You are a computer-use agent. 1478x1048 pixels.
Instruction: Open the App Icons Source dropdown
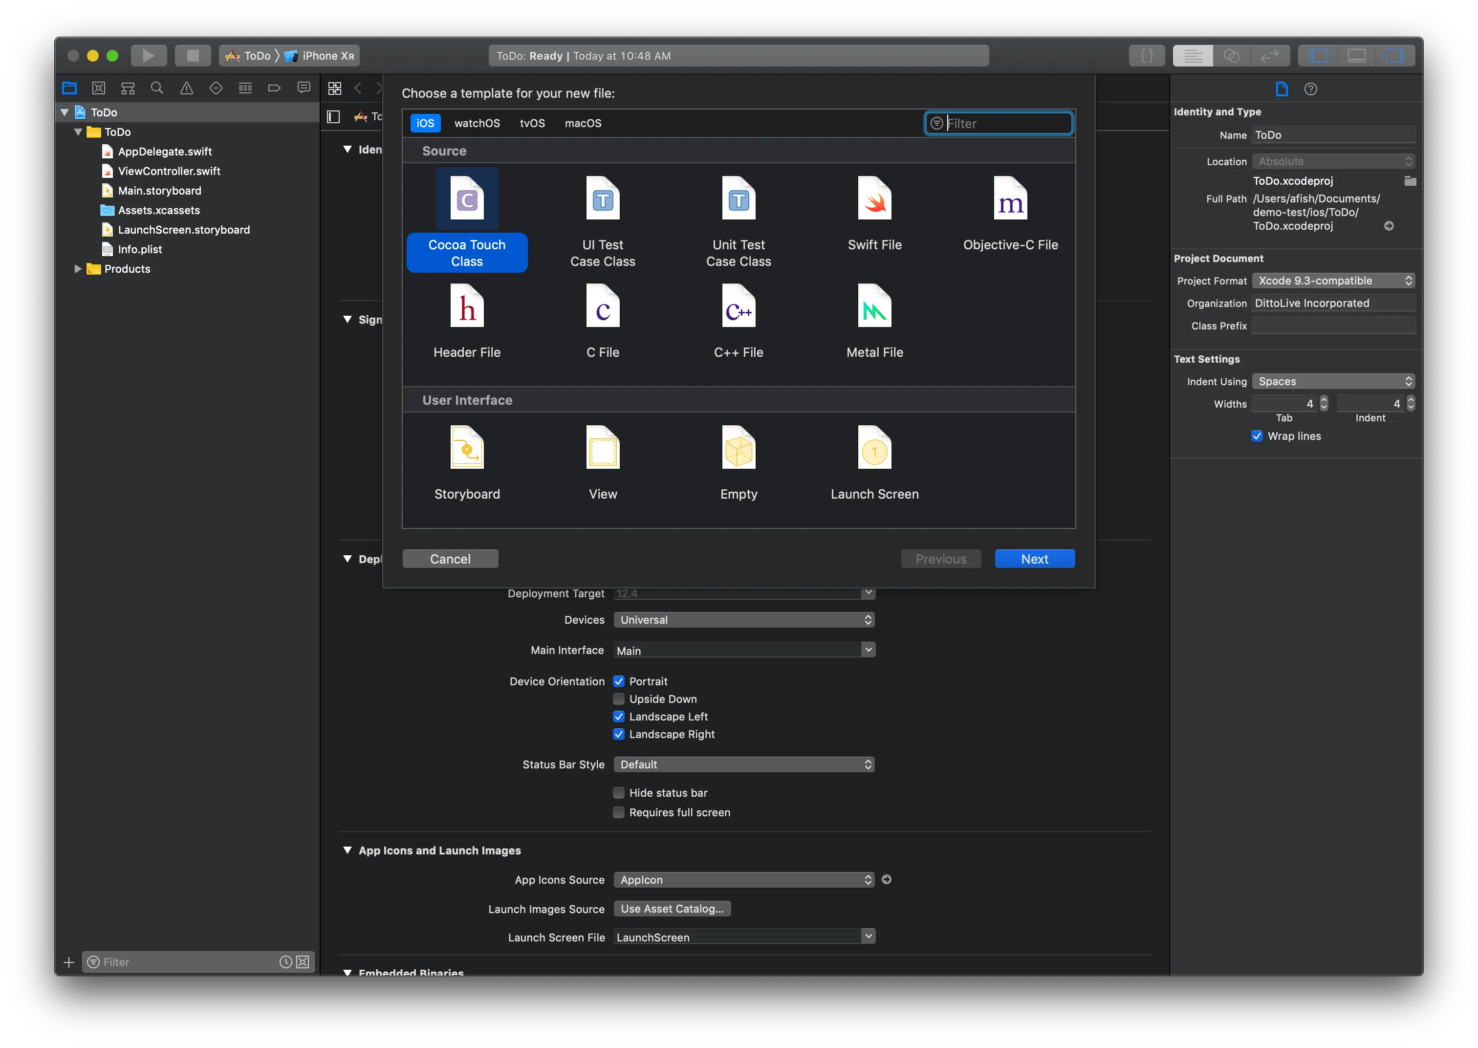(x=744, y=879)
